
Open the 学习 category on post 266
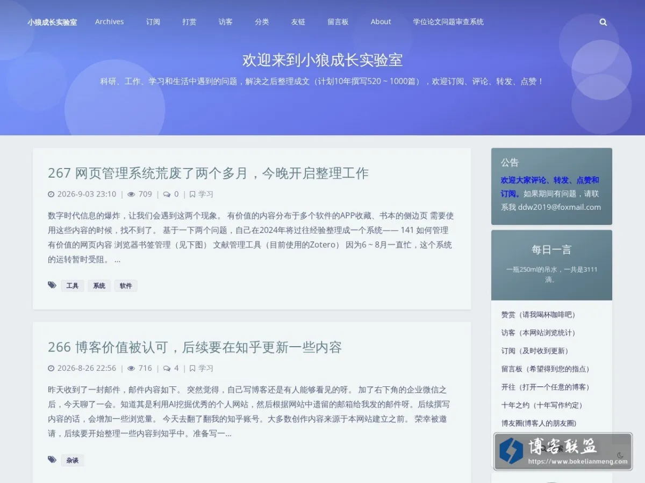pos(206,368)
